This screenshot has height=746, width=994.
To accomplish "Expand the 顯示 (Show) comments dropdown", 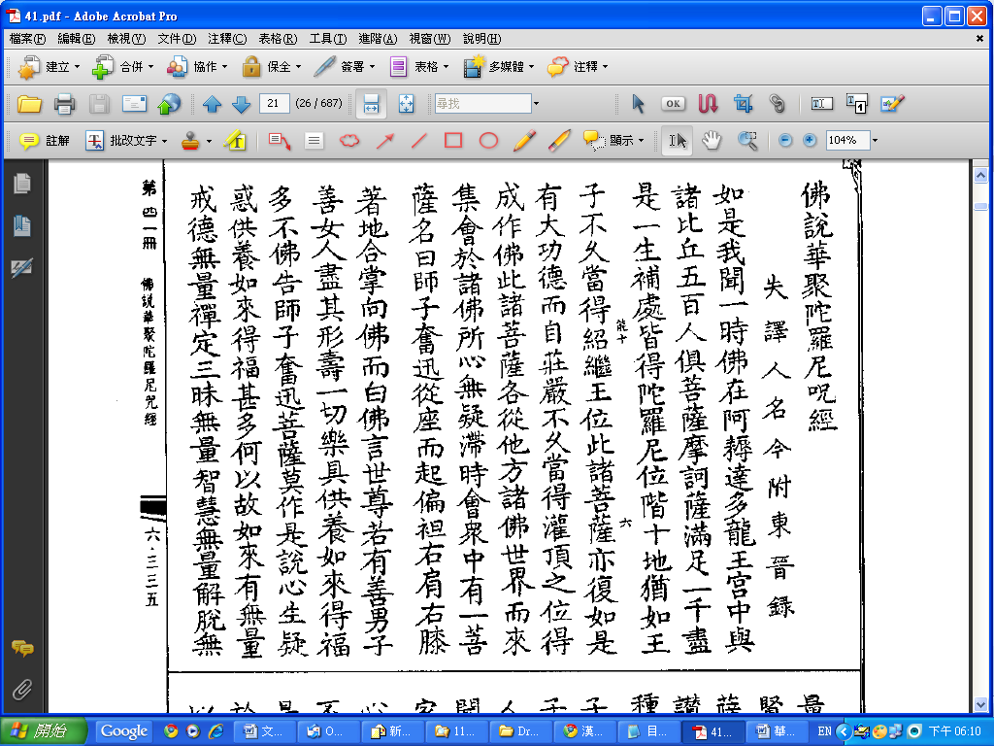I will click(x=641, y=141).
